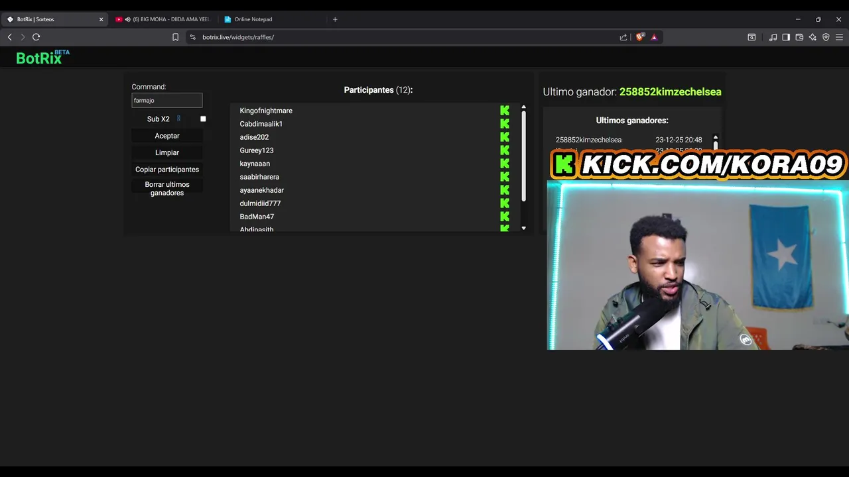Image resolution: width=849 pixels, height=477 pixels.
Task: Click Kick icon next to saabirharera
Action: point(505,177)
